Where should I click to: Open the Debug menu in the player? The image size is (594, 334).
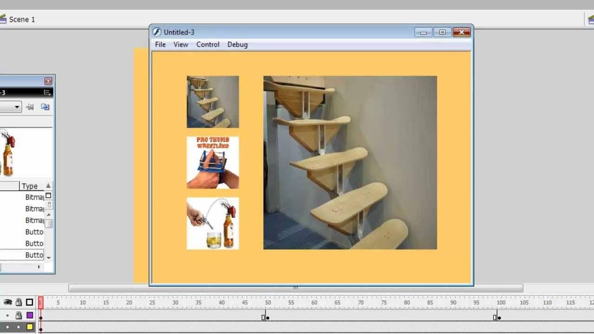click(237, 45)
